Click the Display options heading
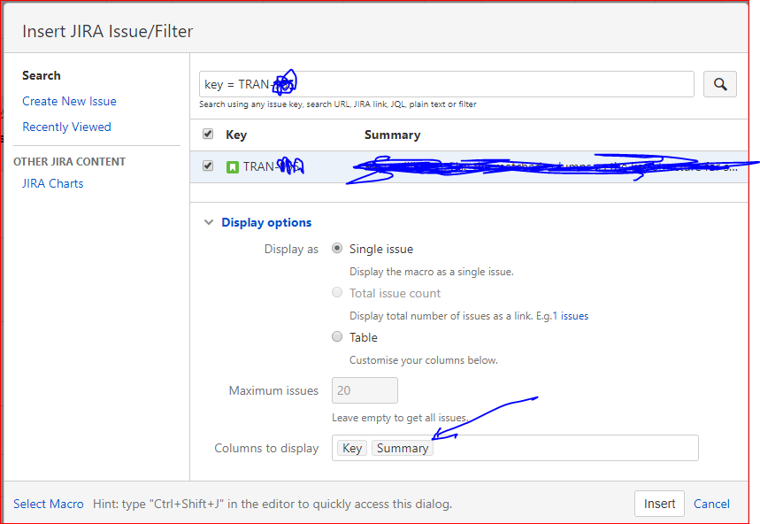 click(266, 222)
